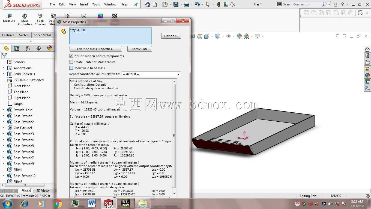Open Microsoft Word from the taskbar
Image resolution: width=371 pixels, height=209 pixels.
tap(92, 204)
